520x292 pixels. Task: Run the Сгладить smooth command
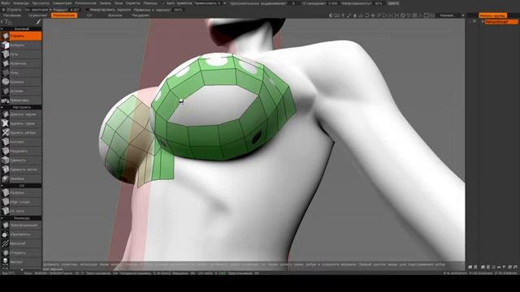(21, 252)
